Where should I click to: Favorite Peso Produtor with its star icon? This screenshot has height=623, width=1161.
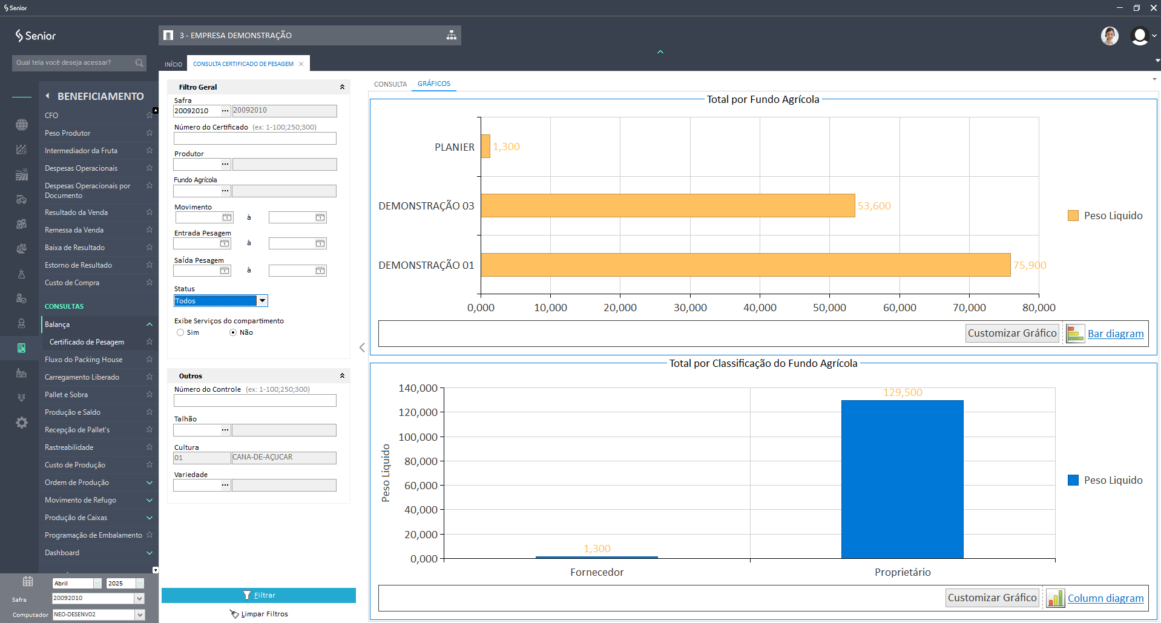click(x=150, y=133)
